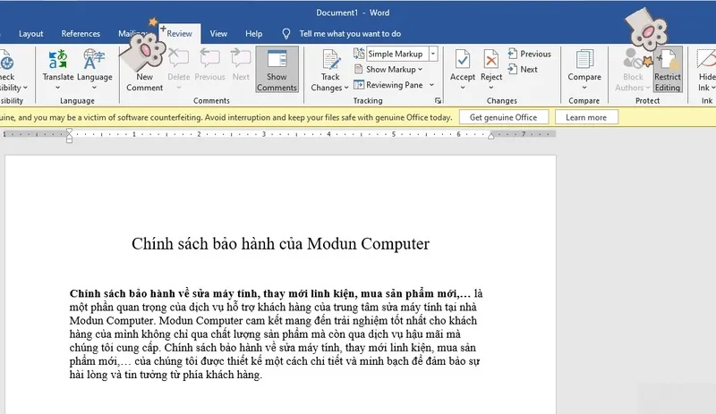
Task: Click the Restrict Editing icon
Action: click(667, 61)
